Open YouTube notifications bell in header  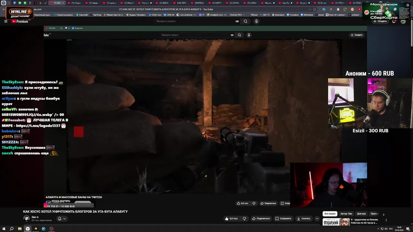[394, 22]
